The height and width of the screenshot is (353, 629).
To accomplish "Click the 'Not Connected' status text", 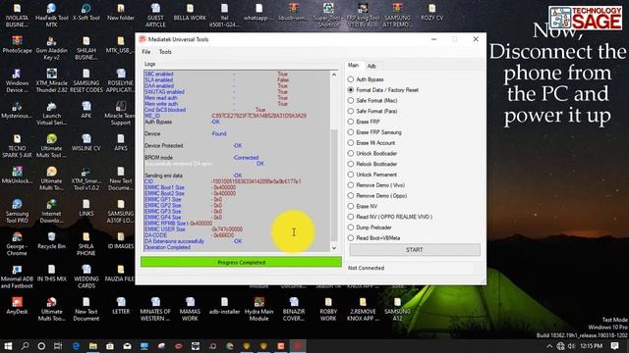I will (366, 268).
